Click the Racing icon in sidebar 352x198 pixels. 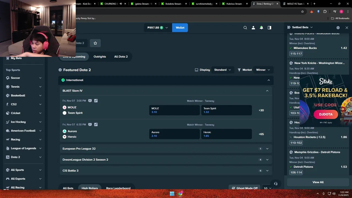8,139
